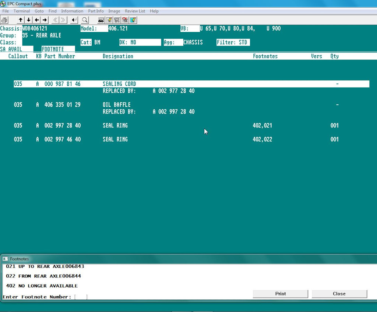Click the right arrow toolbar button

(45, 20)
